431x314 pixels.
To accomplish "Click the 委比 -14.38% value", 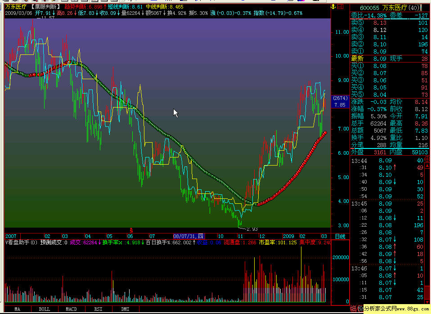I will pos(368,16).
